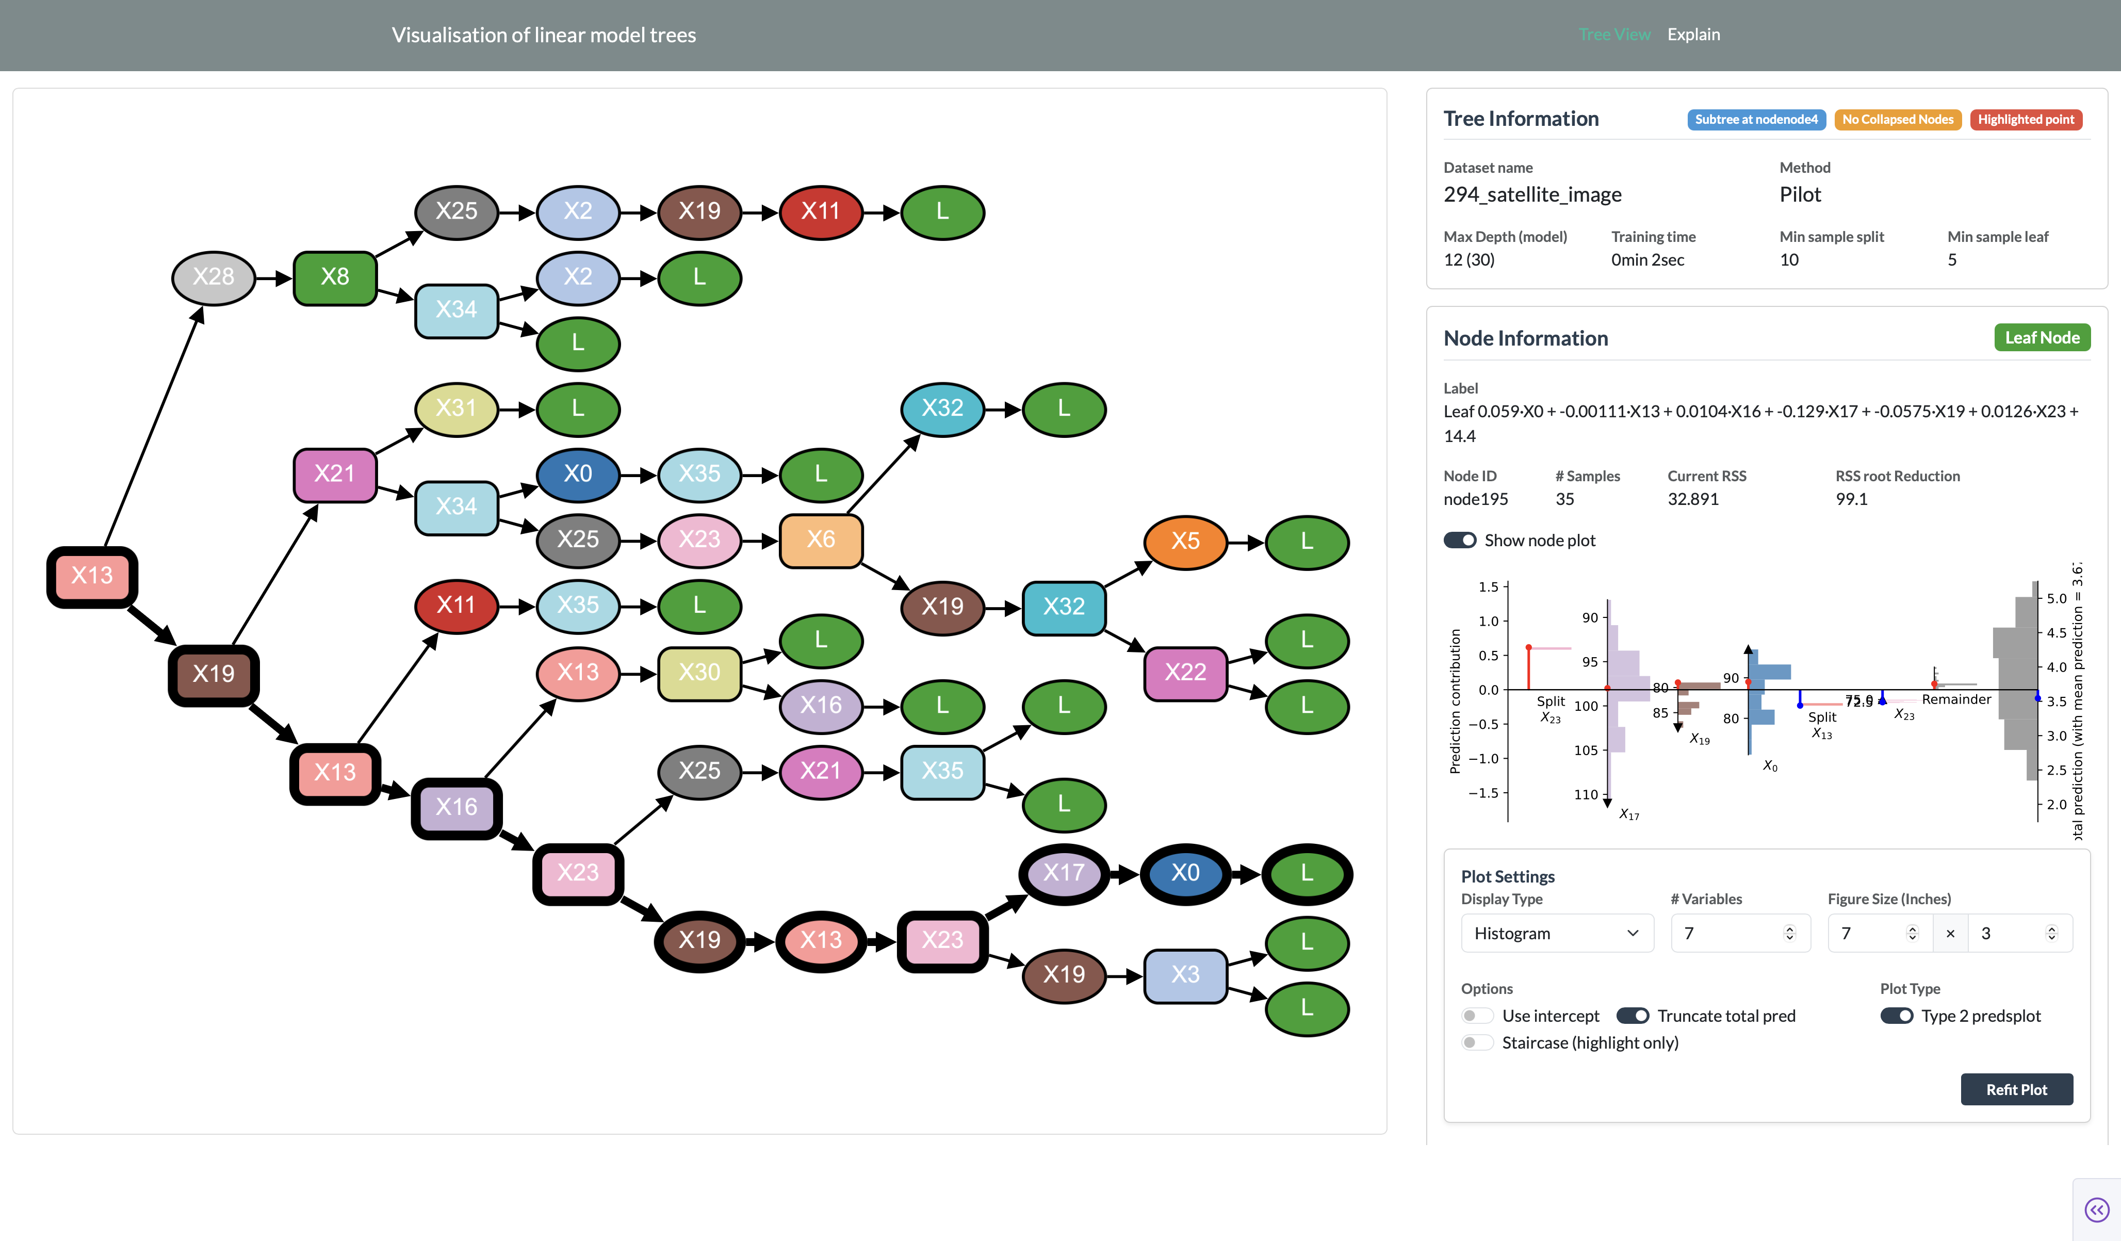
Task: Open the collapse sidebar chevron icon
Action: (x=2096, y=1210)
